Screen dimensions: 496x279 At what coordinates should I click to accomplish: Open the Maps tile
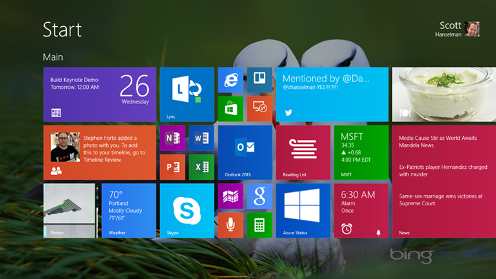coord(230,196)
